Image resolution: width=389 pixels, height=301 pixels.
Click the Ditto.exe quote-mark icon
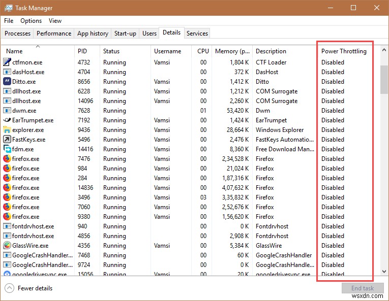pos(7,81)
